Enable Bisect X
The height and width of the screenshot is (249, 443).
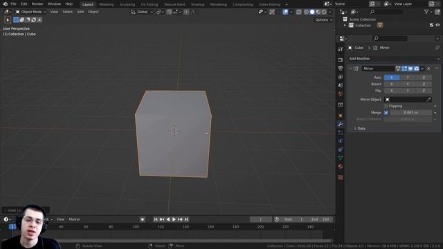click(392, 84)
